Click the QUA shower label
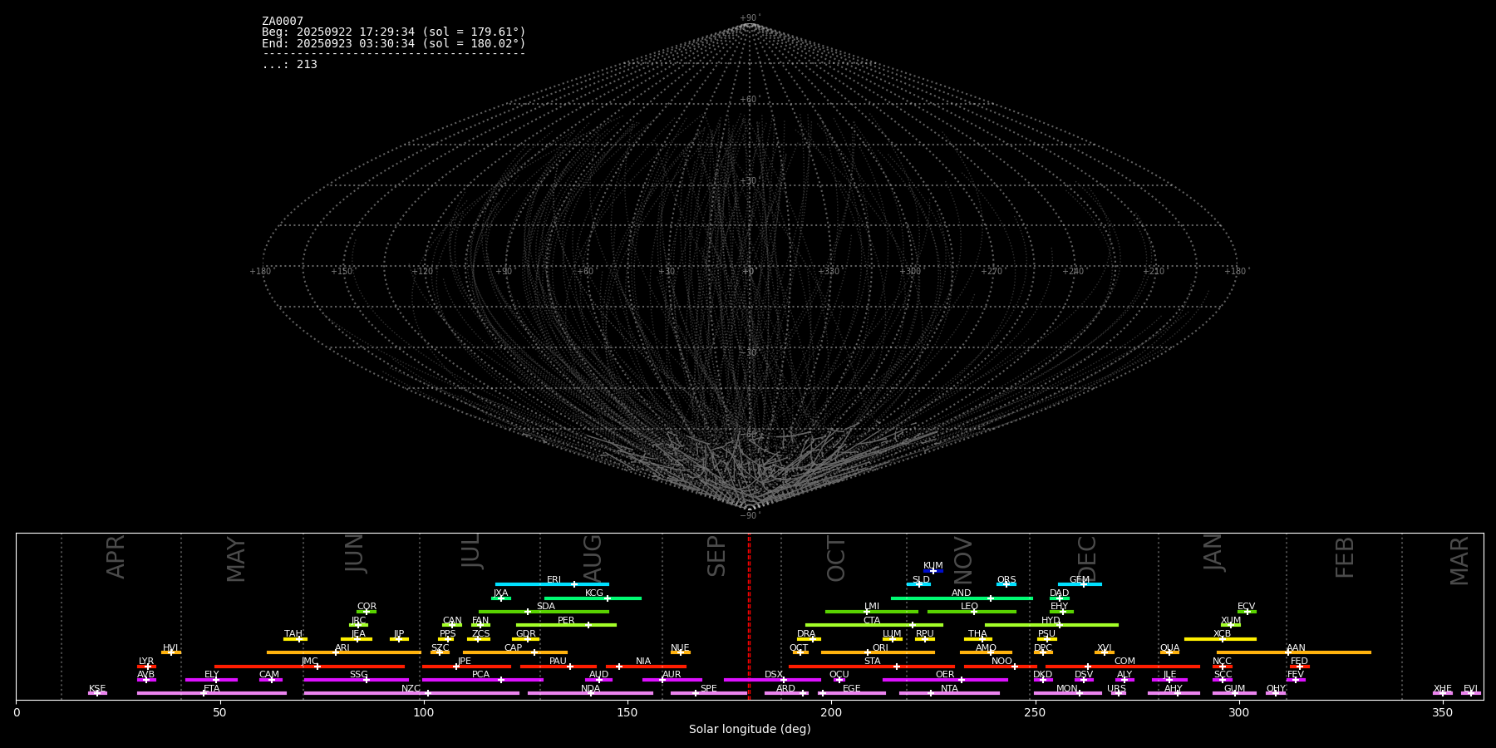Viewport: 1496px width, 748px height. coord(1169,648)
